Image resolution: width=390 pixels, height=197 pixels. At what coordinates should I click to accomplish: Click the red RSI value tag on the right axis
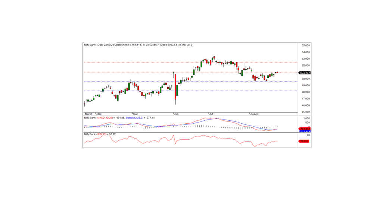(304, 141)
